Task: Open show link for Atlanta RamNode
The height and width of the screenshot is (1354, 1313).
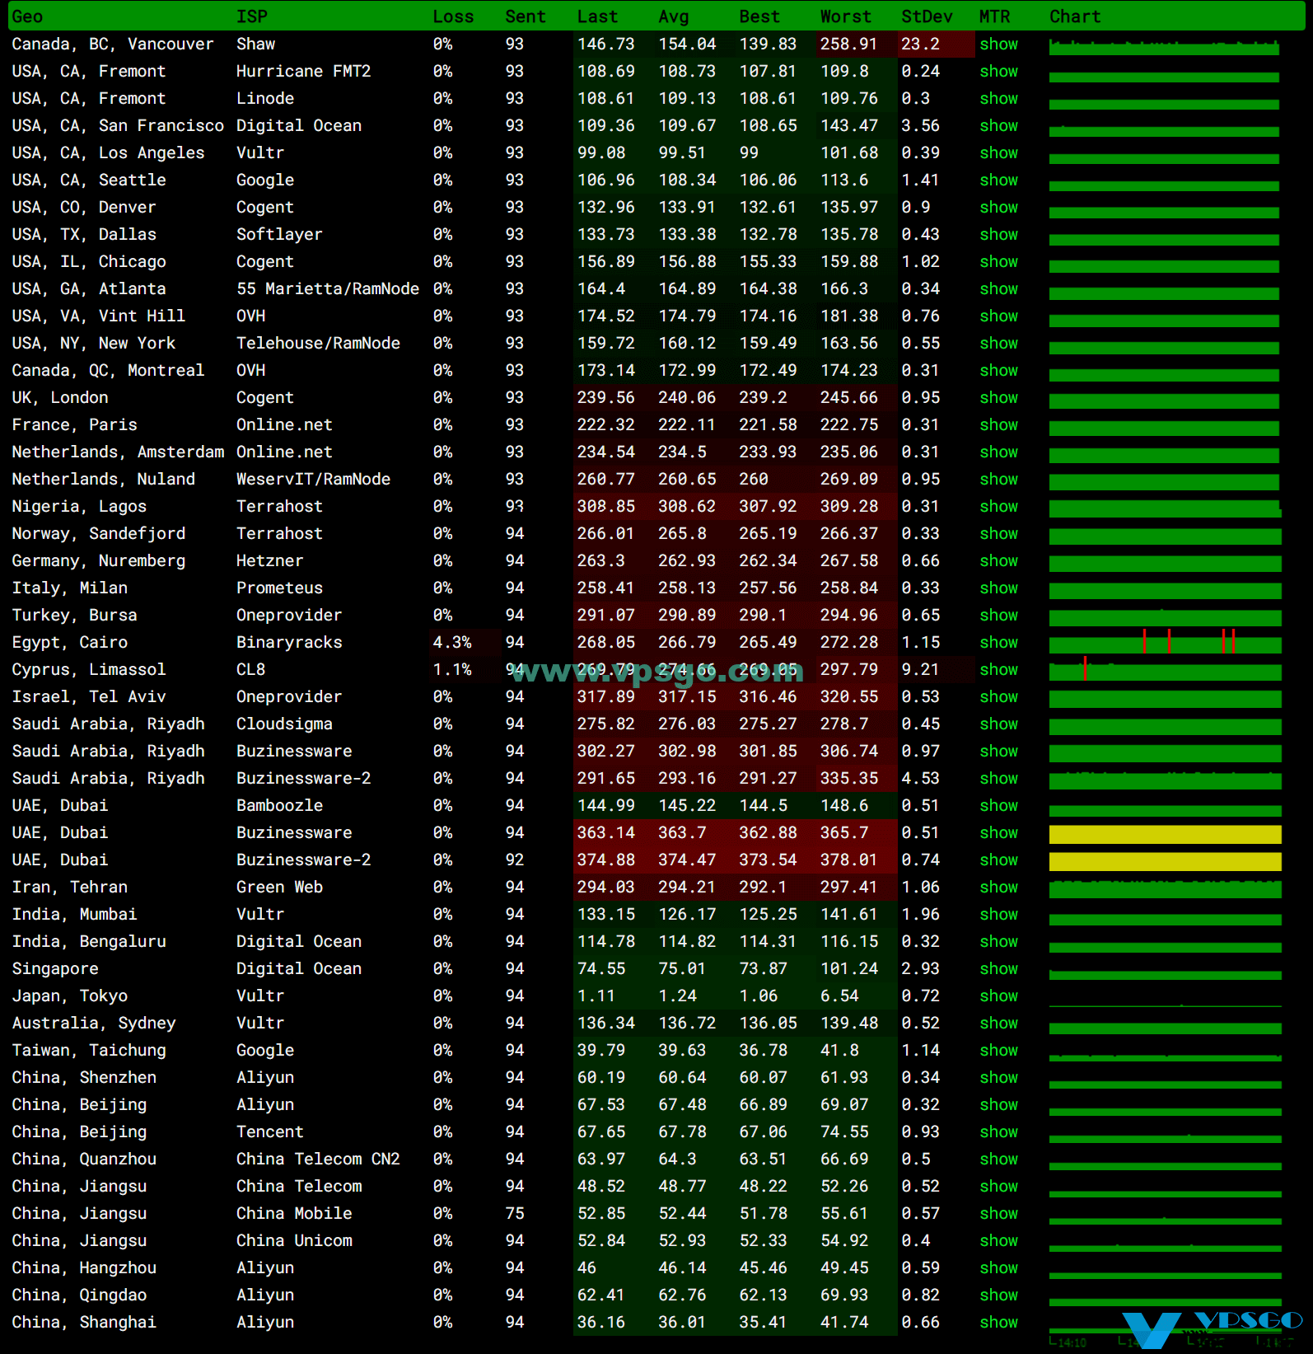Action: tap(998, 289)
